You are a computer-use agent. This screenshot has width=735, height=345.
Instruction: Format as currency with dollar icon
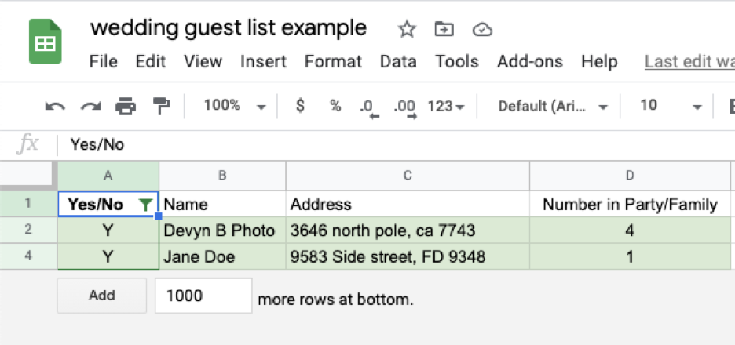click(x=300, y=106)
